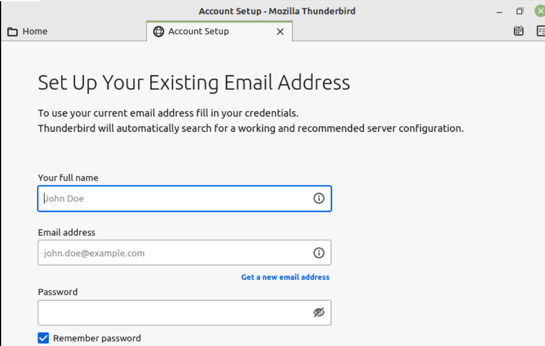
Task: Close the Account Setup tab
Action: pyautogui.click(x=280, y=31)
